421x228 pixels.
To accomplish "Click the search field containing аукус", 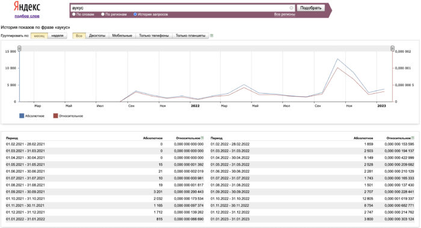I will (182, 8).
